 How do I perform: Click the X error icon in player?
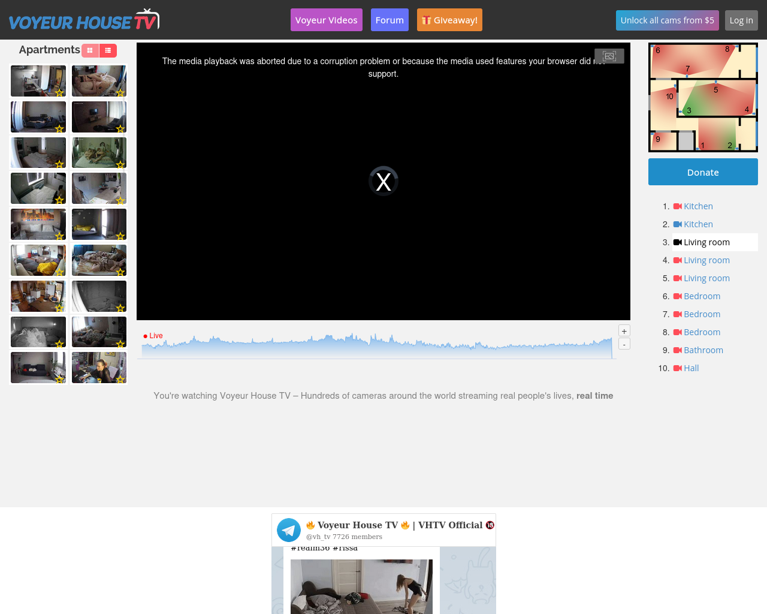coord(383,181)
